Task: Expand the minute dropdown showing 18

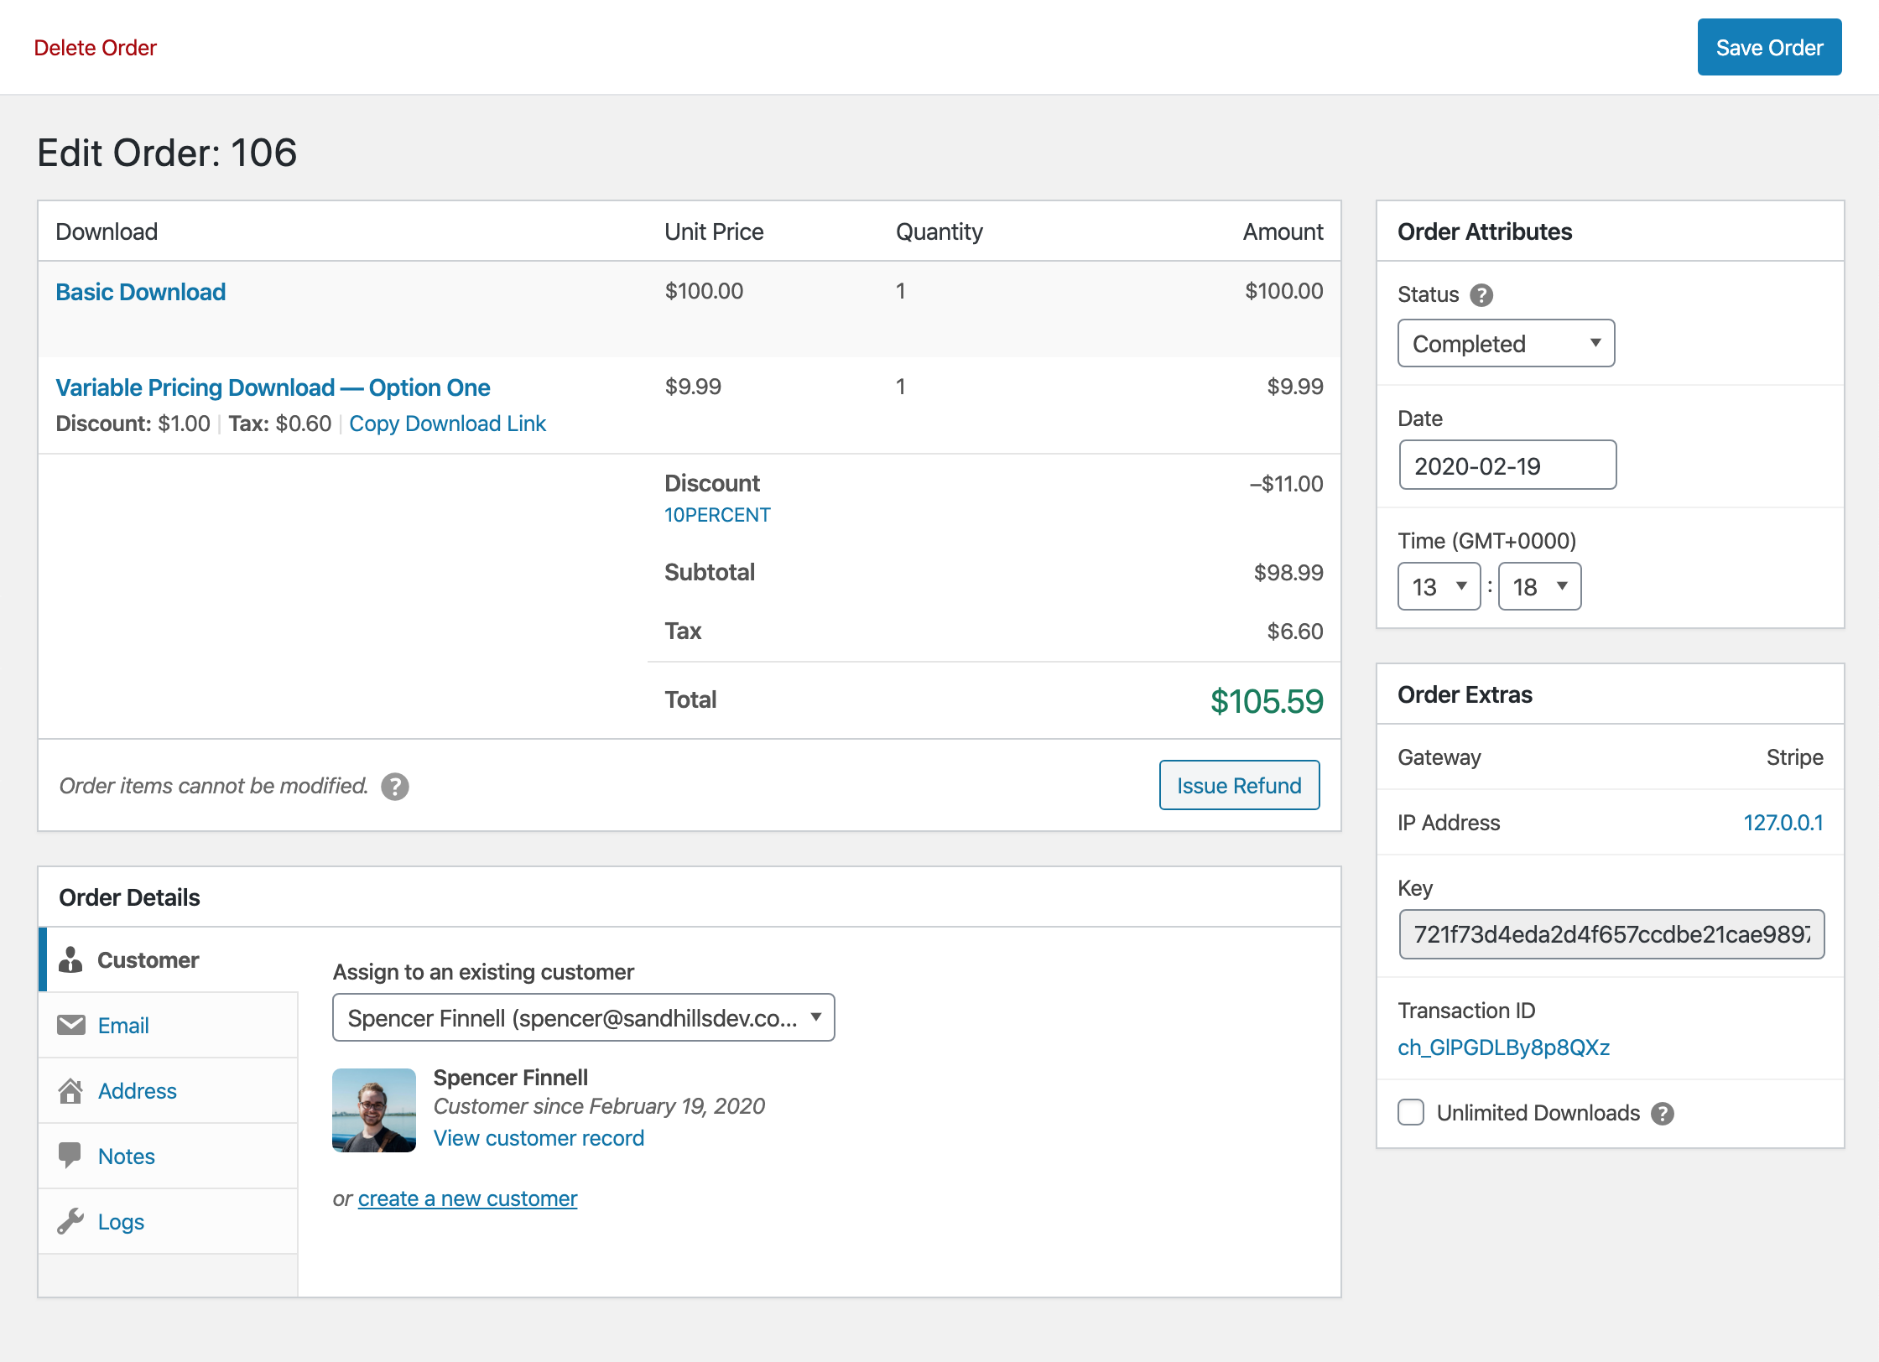Action: click(1539, 586)
